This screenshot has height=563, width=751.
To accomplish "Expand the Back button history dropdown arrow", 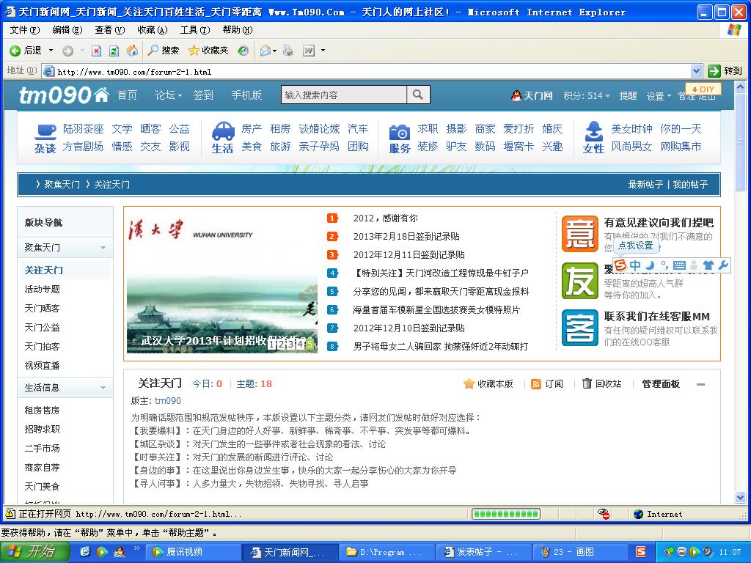I will coord(51,51).
